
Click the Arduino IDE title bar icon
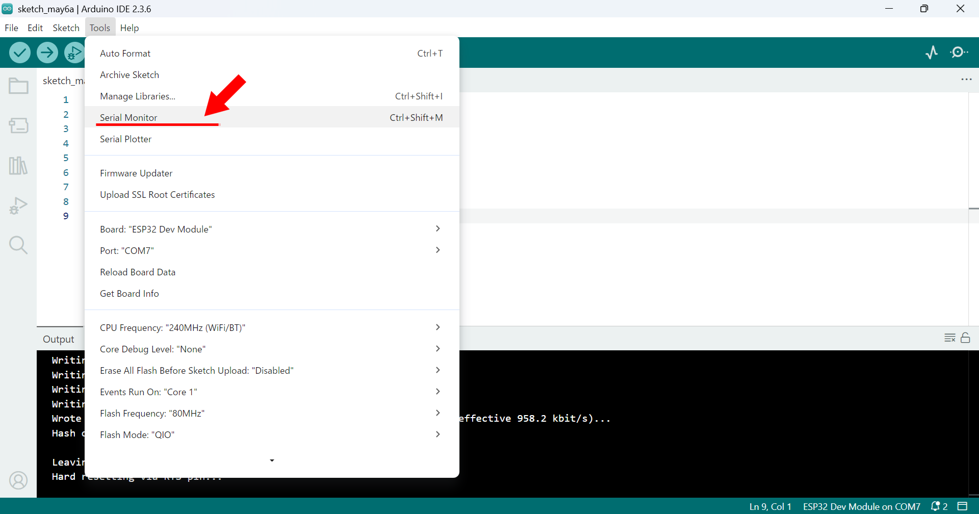pyautogui.click(x=7, y=9)
